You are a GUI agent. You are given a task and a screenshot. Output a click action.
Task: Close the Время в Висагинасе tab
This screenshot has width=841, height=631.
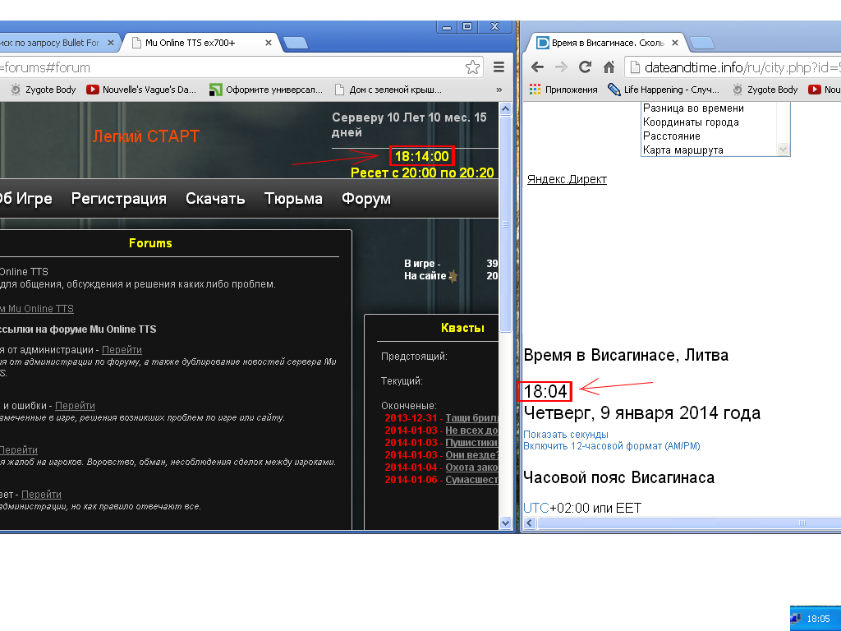675,43
